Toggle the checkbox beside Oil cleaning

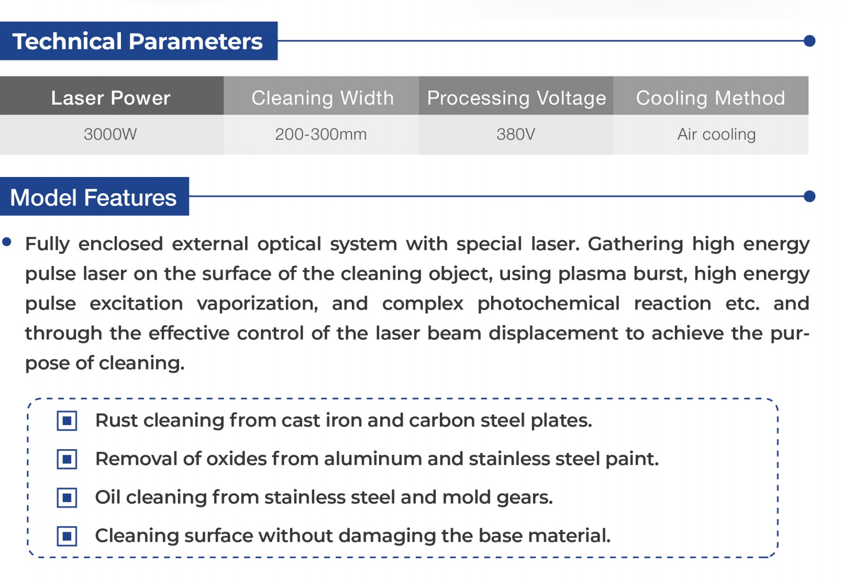pos(67,498)
